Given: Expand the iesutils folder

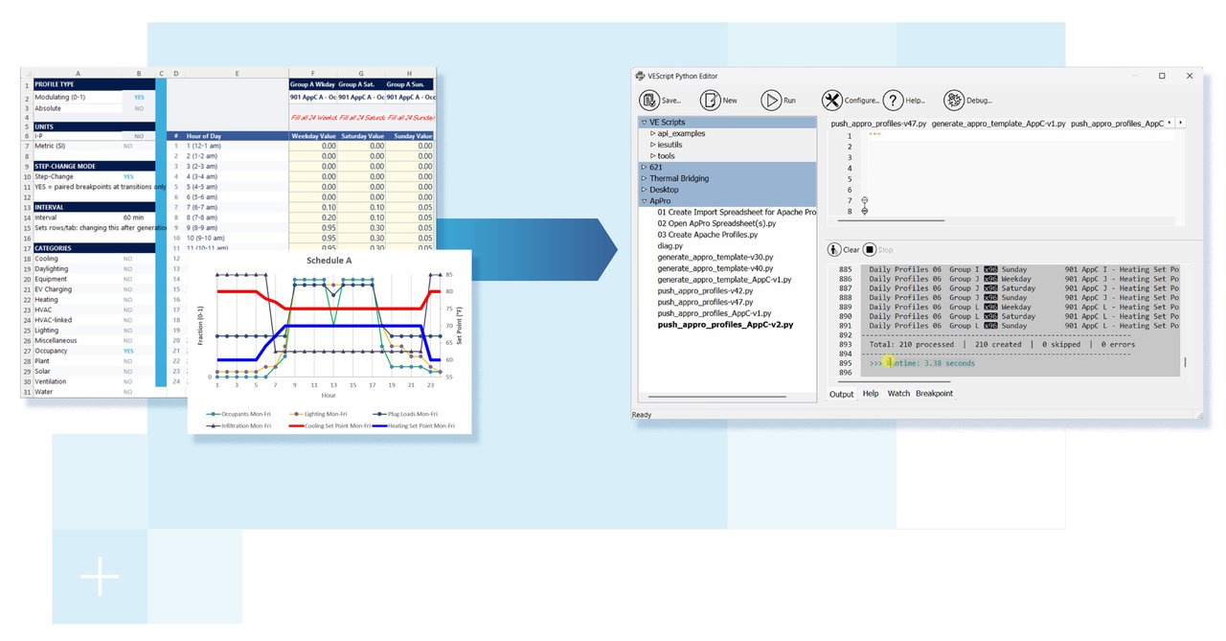Looking at the screenshot, I should [653, 145].
